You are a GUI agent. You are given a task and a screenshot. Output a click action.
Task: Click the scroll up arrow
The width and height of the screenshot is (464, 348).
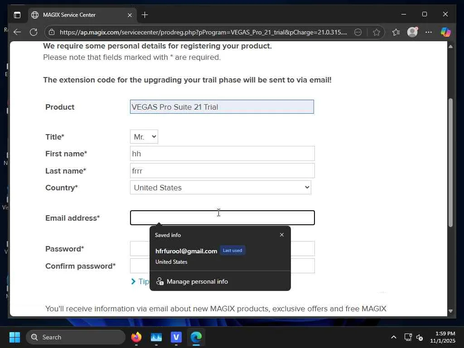450,47
